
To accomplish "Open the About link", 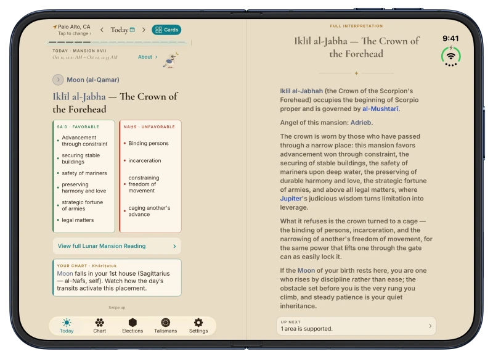I will 147,57.
